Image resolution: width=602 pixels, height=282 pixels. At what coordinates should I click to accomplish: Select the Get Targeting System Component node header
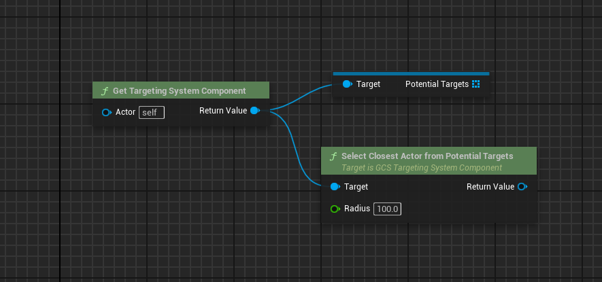181,90
